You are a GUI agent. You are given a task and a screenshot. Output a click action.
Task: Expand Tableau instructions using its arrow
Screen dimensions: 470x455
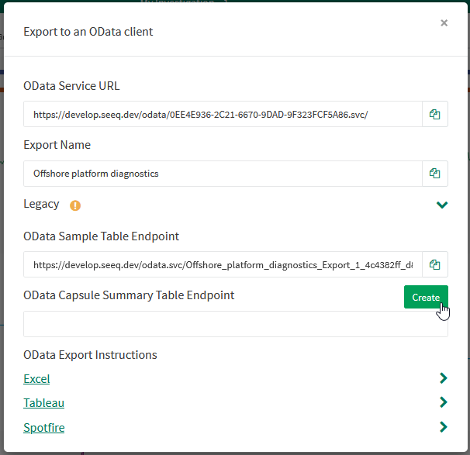pyautogui.click(x=443, y=402)
